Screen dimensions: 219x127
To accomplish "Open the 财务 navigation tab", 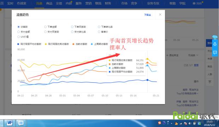I will point(108,3).
